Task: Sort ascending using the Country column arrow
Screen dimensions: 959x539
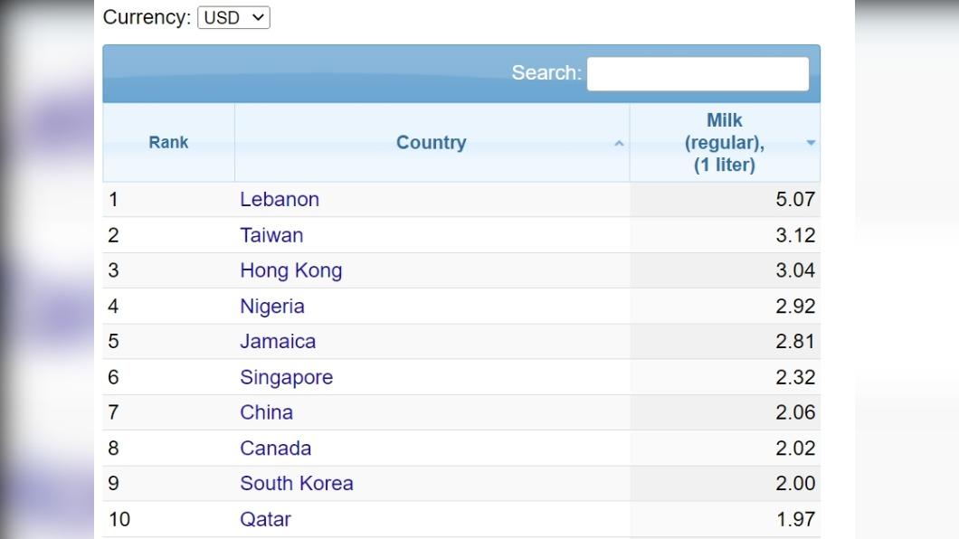Action: click(619, 144)
